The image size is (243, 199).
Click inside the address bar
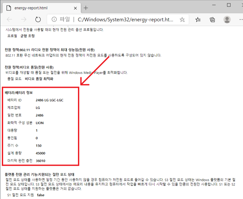click(x=117, y=19)
